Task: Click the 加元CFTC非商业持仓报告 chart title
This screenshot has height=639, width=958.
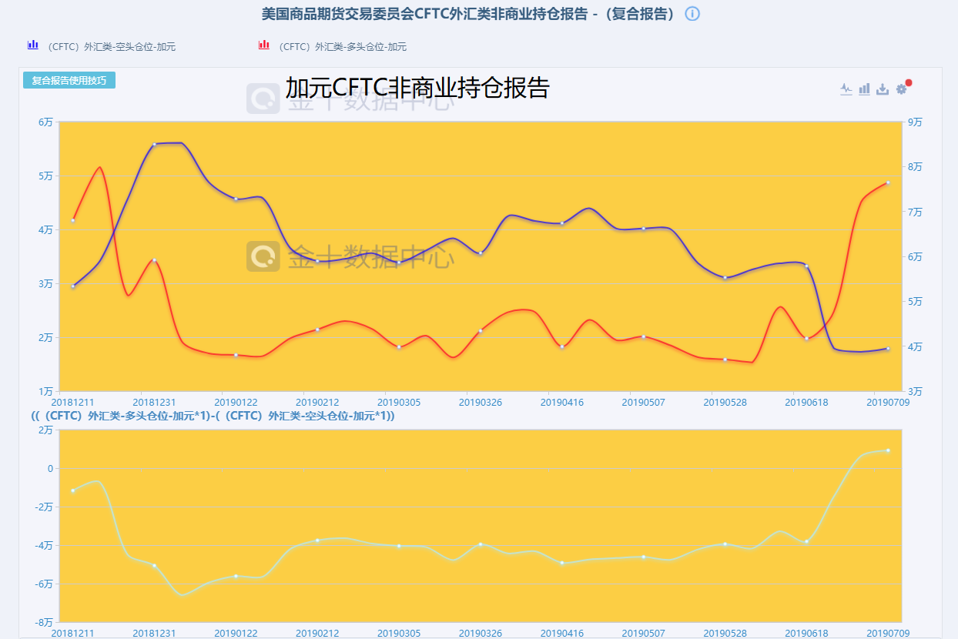Action: click(417, 88)
